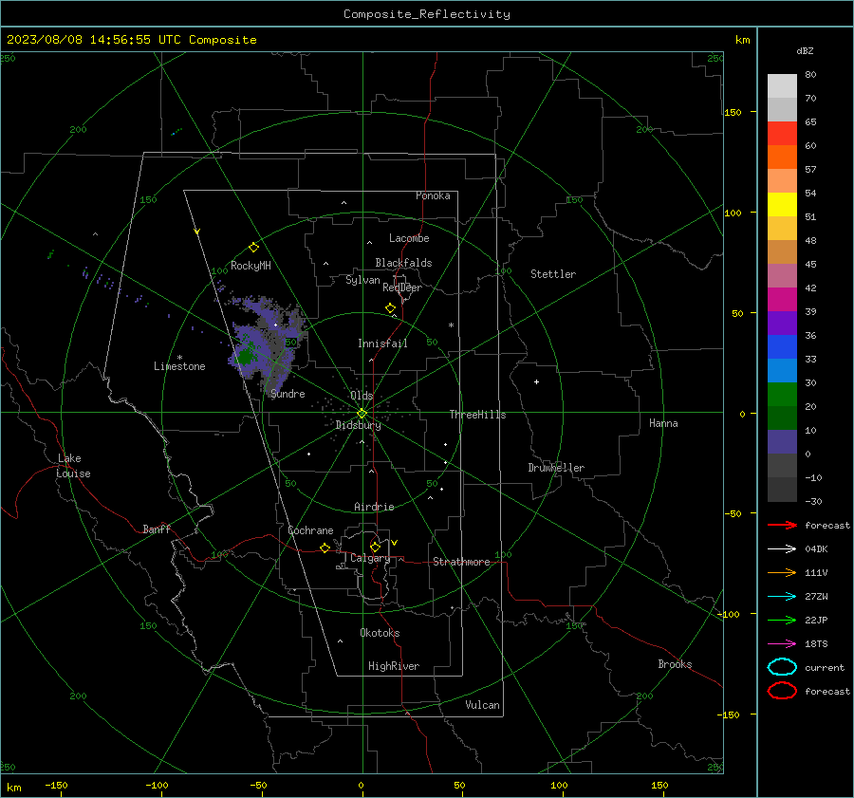Click the yellow diamond marker below RedDeer

click(x=391, y=308)
